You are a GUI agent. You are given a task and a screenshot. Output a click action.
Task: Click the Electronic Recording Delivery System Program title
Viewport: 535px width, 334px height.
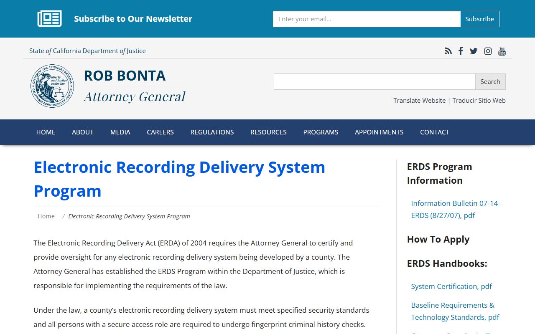pos(179,179)
